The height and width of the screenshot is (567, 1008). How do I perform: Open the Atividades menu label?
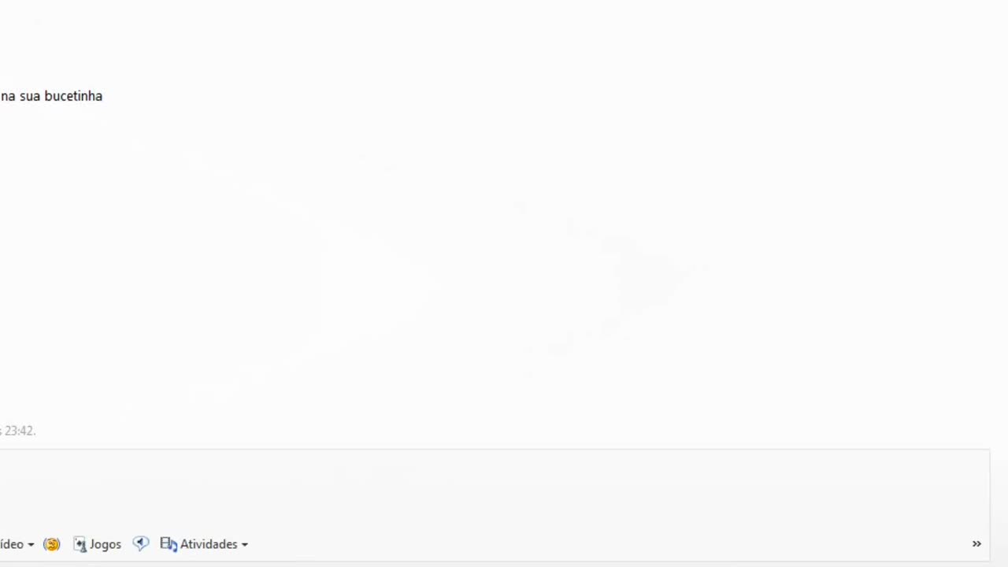coord(209,544)
